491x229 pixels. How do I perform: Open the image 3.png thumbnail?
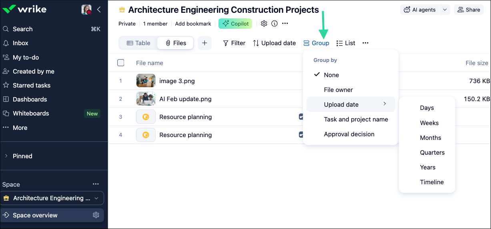coord(146,81)
